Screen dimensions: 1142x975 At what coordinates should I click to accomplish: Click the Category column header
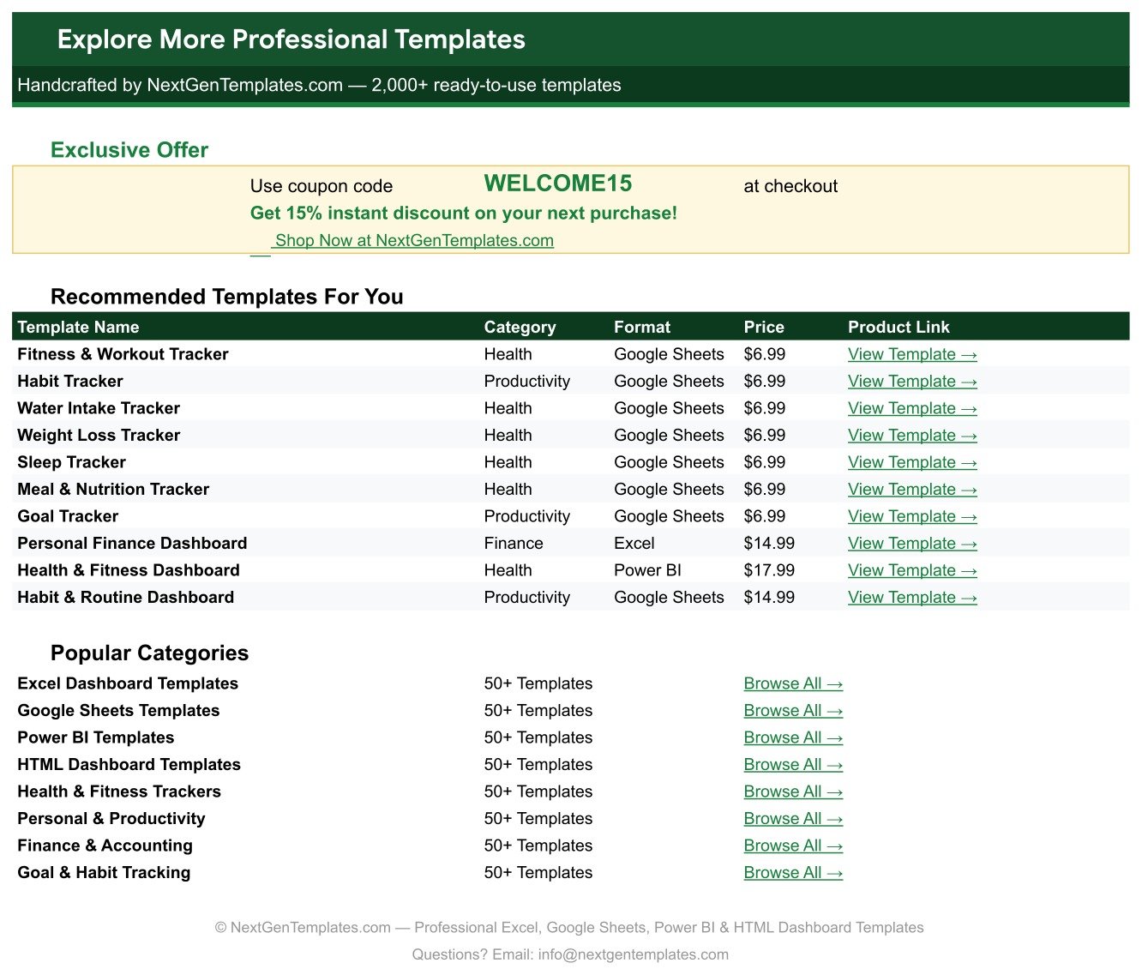click(520, 327)
